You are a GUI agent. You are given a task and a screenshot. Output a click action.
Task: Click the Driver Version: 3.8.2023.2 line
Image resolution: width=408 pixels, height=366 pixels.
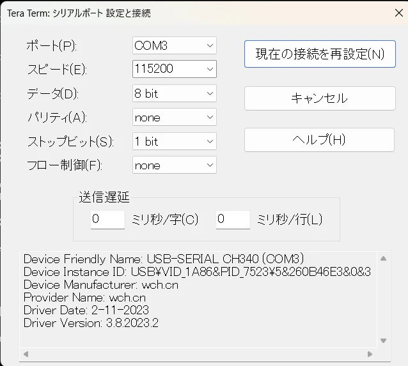pyautogui.click(x=91, y=323)
